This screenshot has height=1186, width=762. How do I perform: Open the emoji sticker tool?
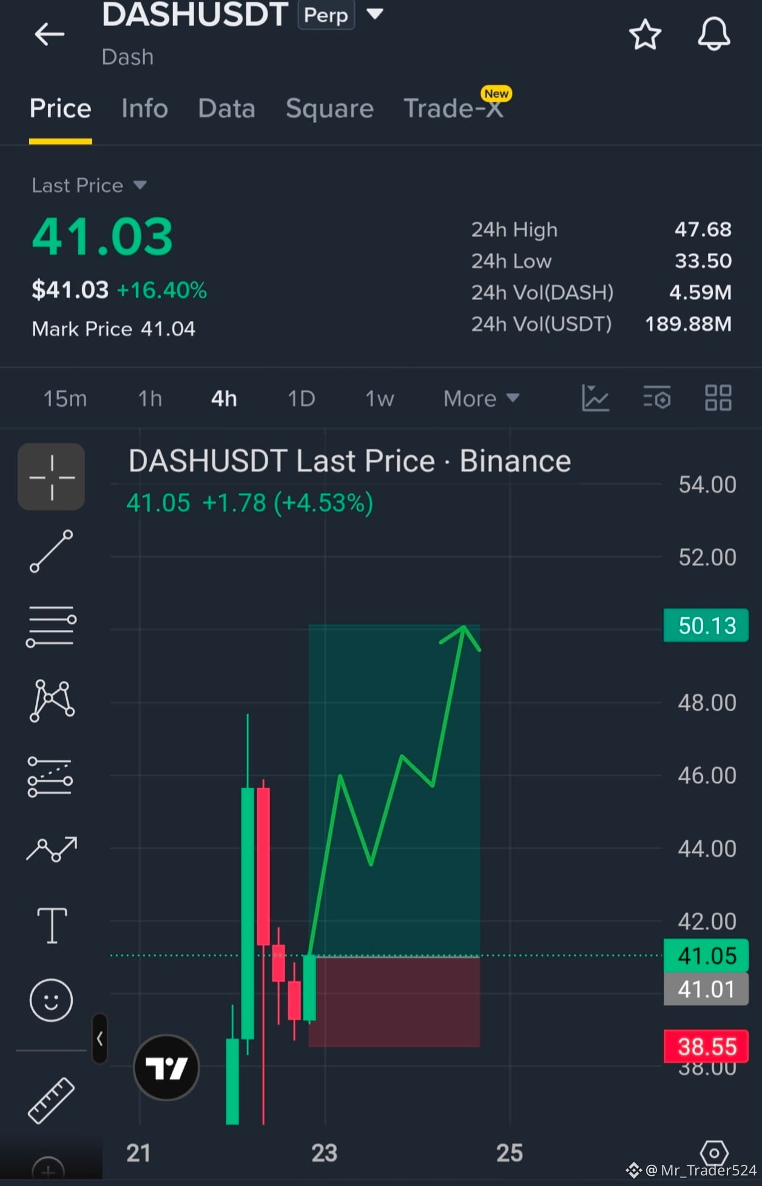tap(51, 1000)
